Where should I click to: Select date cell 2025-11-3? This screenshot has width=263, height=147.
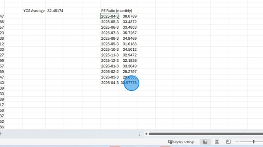click(110, 55)
